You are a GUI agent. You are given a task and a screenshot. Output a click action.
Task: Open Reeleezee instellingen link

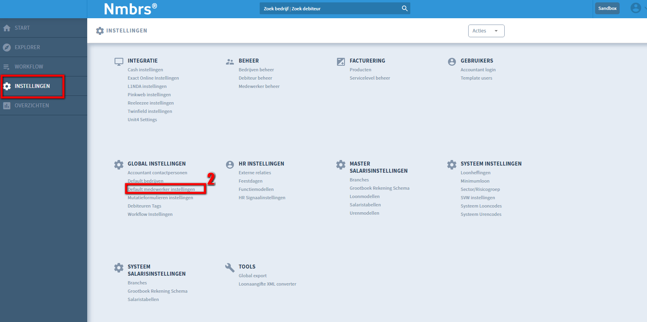(151, 103)
